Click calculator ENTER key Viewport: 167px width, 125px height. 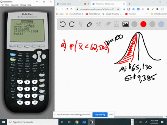(42, 98)
